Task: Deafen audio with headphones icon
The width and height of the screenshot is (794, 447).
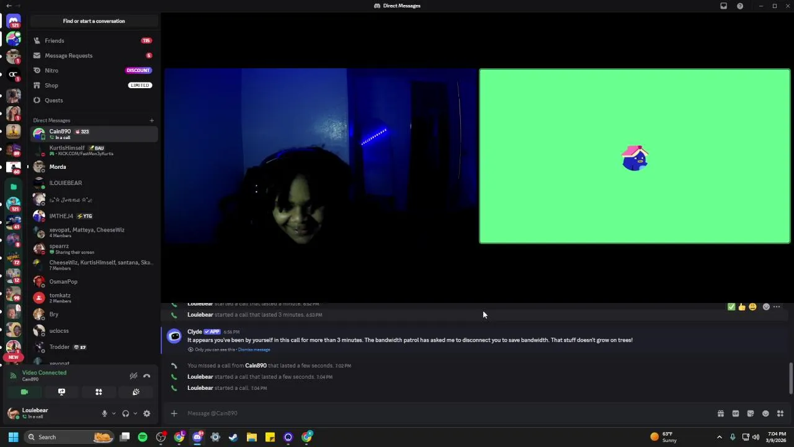Action: pos(126,413)
